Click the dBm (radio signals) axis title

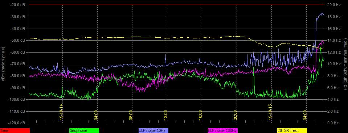tap(3, 64)
